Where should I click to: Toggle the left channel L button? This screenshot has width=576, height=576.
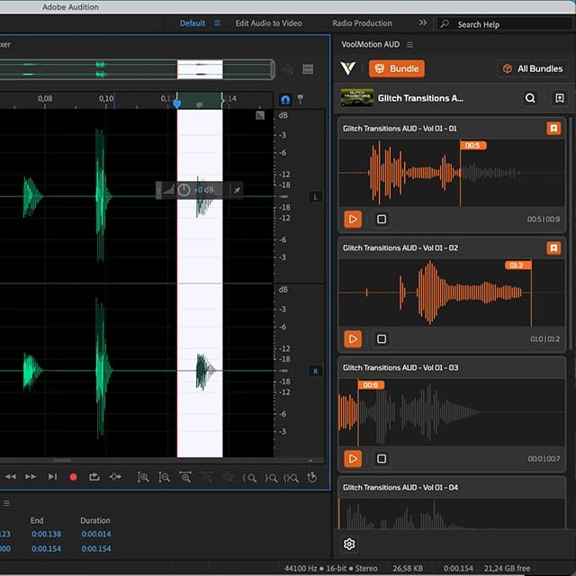(315, 197)
